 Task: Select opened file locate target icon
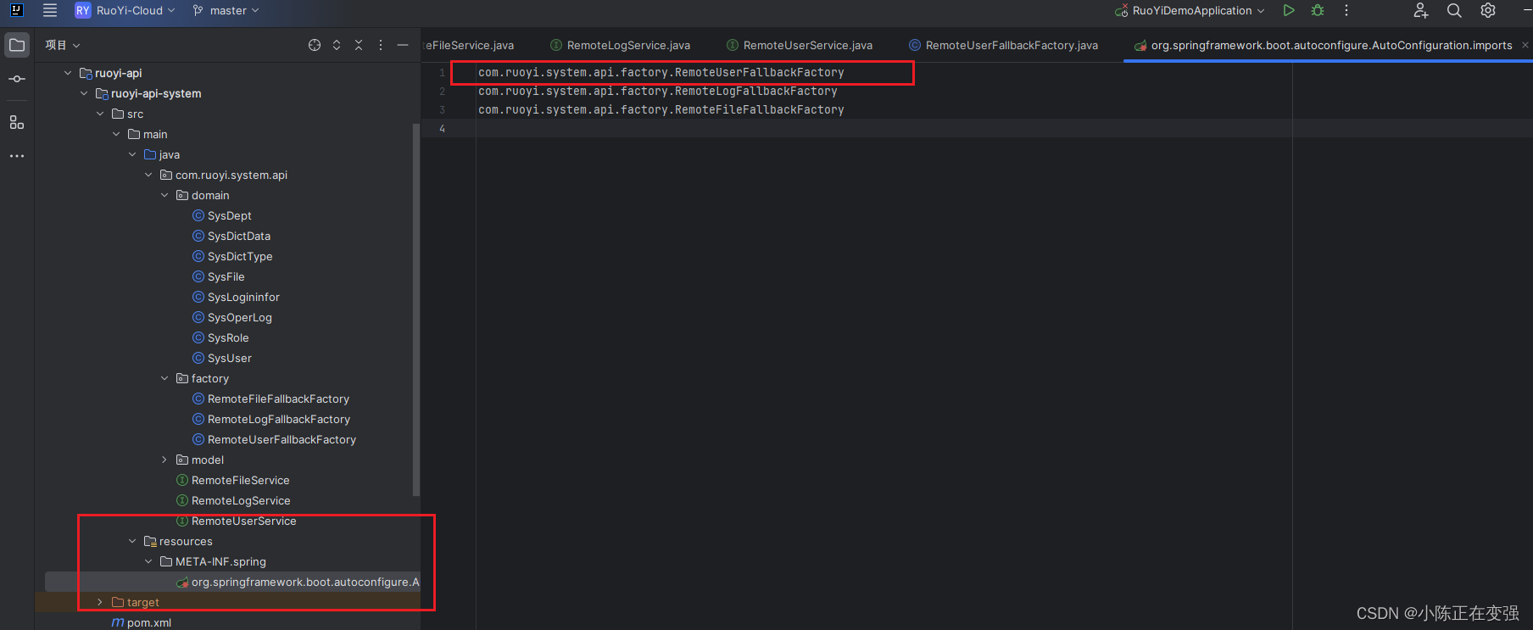point(315,45)
